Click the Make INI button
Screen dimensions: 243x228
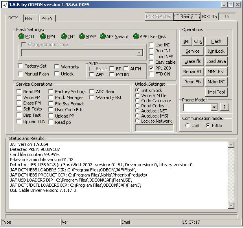click(x=216, y=82)
